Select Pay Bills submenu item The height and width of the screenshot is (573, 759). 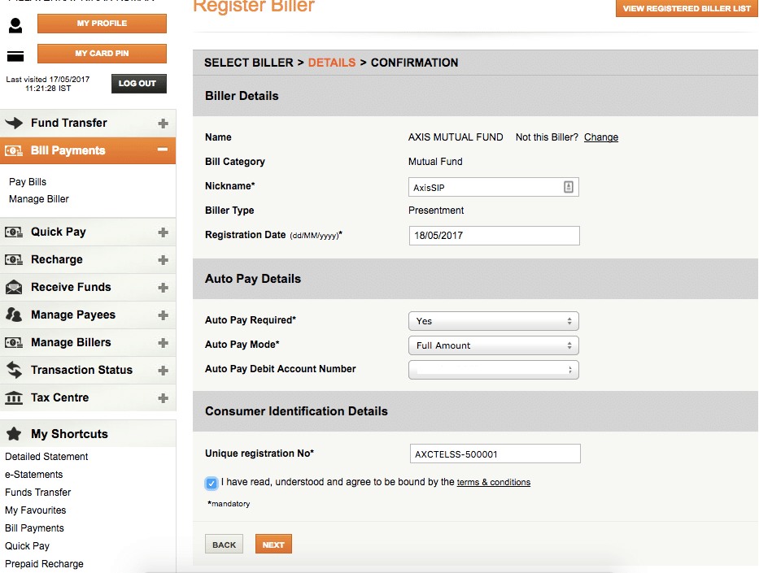click(28, 182)
